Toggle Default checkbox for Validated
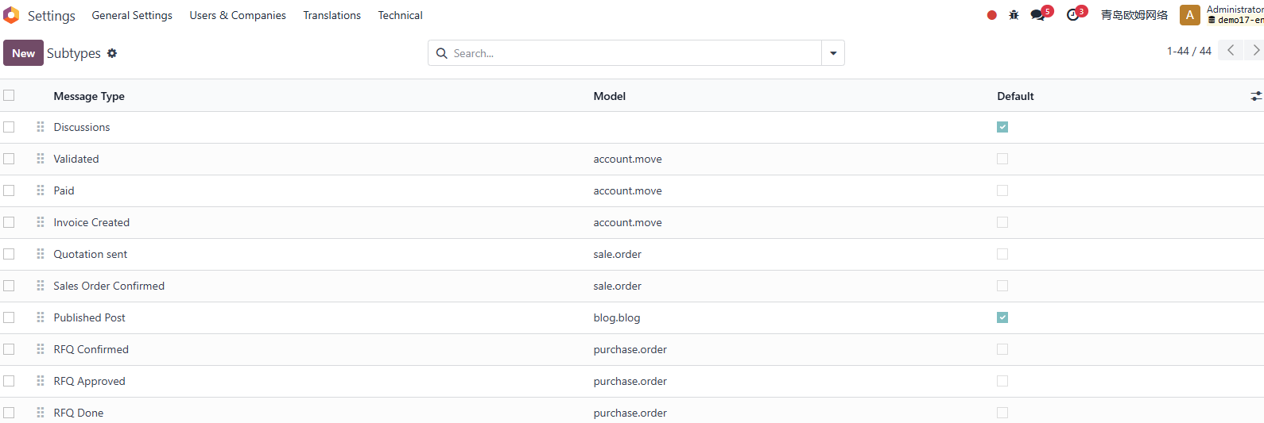1264x423 pixels. coord(1002,159)
